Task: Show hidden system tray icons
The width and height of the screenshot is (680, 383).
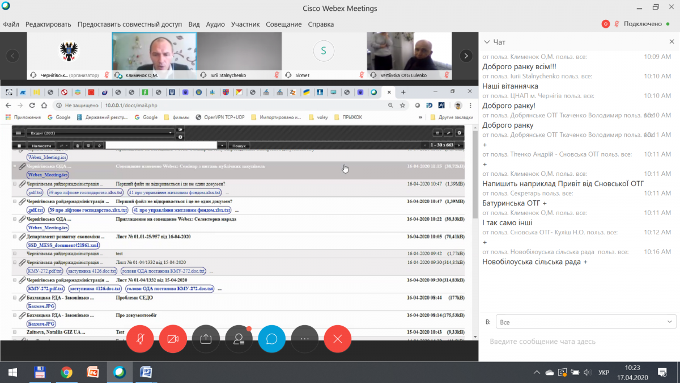Action: (x=537, y=372)
